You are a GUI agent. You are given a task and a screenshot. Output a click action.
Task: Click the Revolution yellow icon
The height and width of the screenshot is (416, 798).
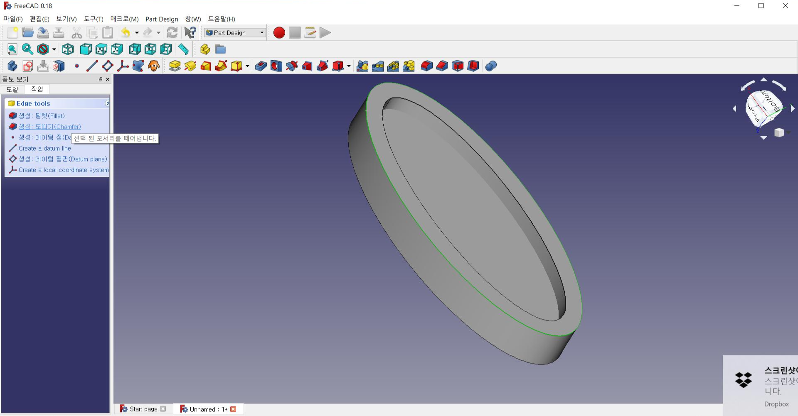tap(190, 66)
